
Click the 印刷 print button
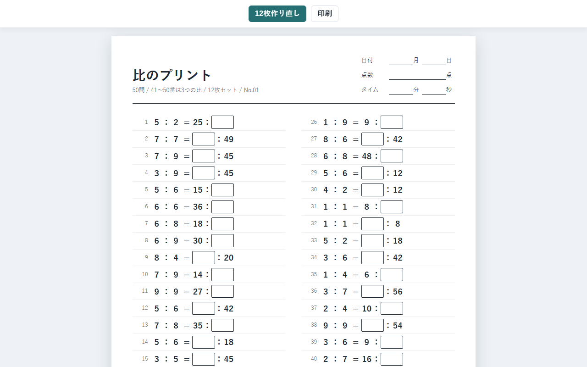(325, 14)
